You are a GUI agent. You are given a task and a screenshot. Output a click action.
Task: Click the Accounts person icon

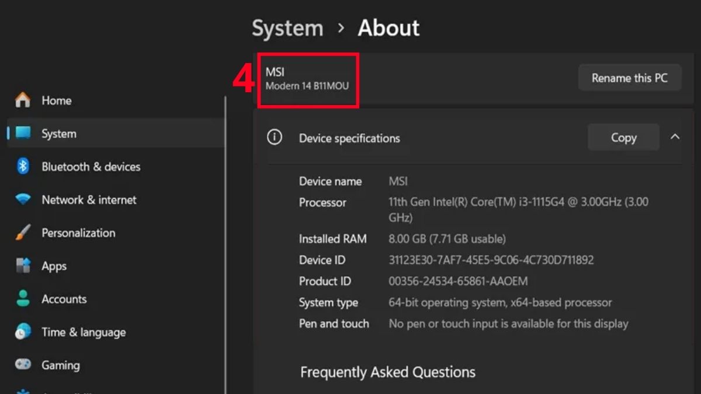click(23, 299)
